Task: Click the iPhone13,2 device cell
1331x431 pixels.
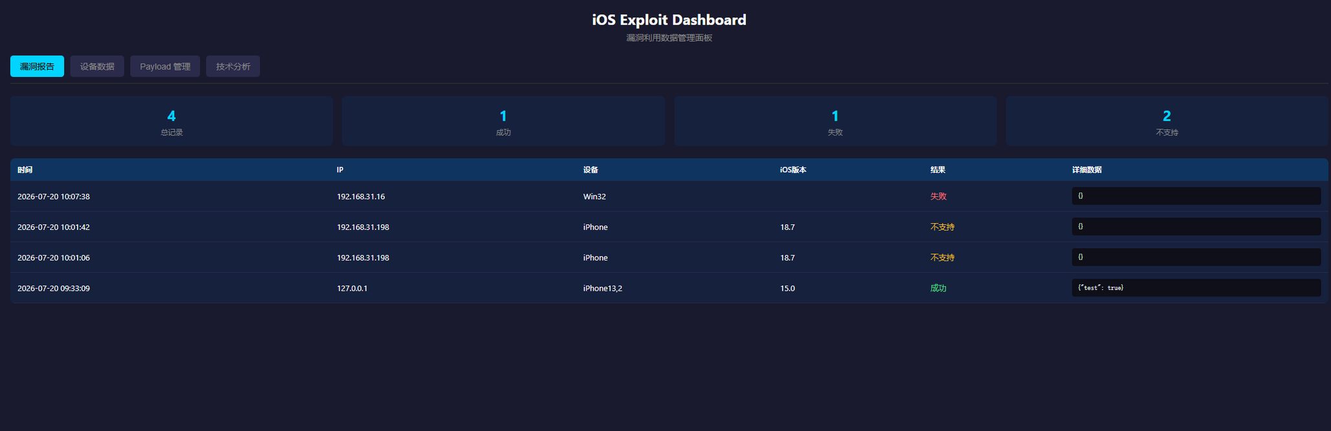Action: [x=603, y=288]
